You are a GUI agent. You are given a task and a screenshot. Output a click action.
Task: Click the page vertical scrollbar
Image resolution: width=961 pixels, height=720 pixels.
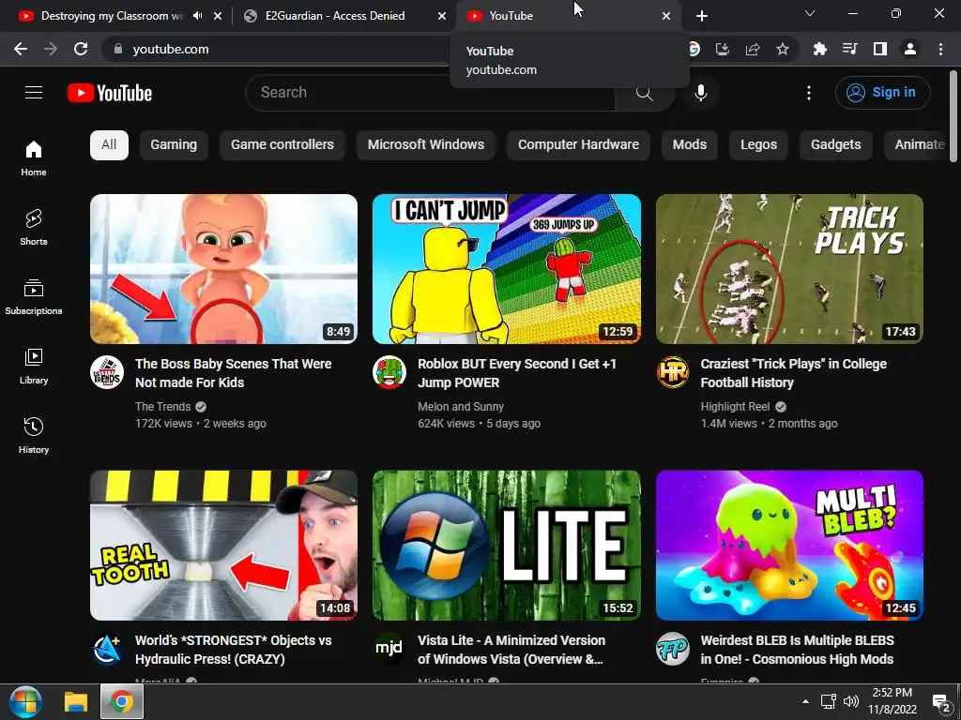coord(953,116)
